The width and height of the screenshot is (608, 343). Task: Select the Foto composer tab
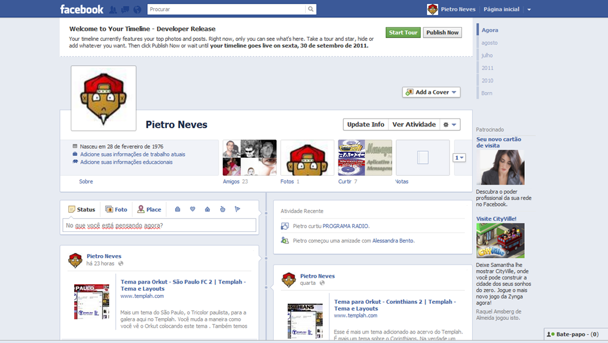116,209
